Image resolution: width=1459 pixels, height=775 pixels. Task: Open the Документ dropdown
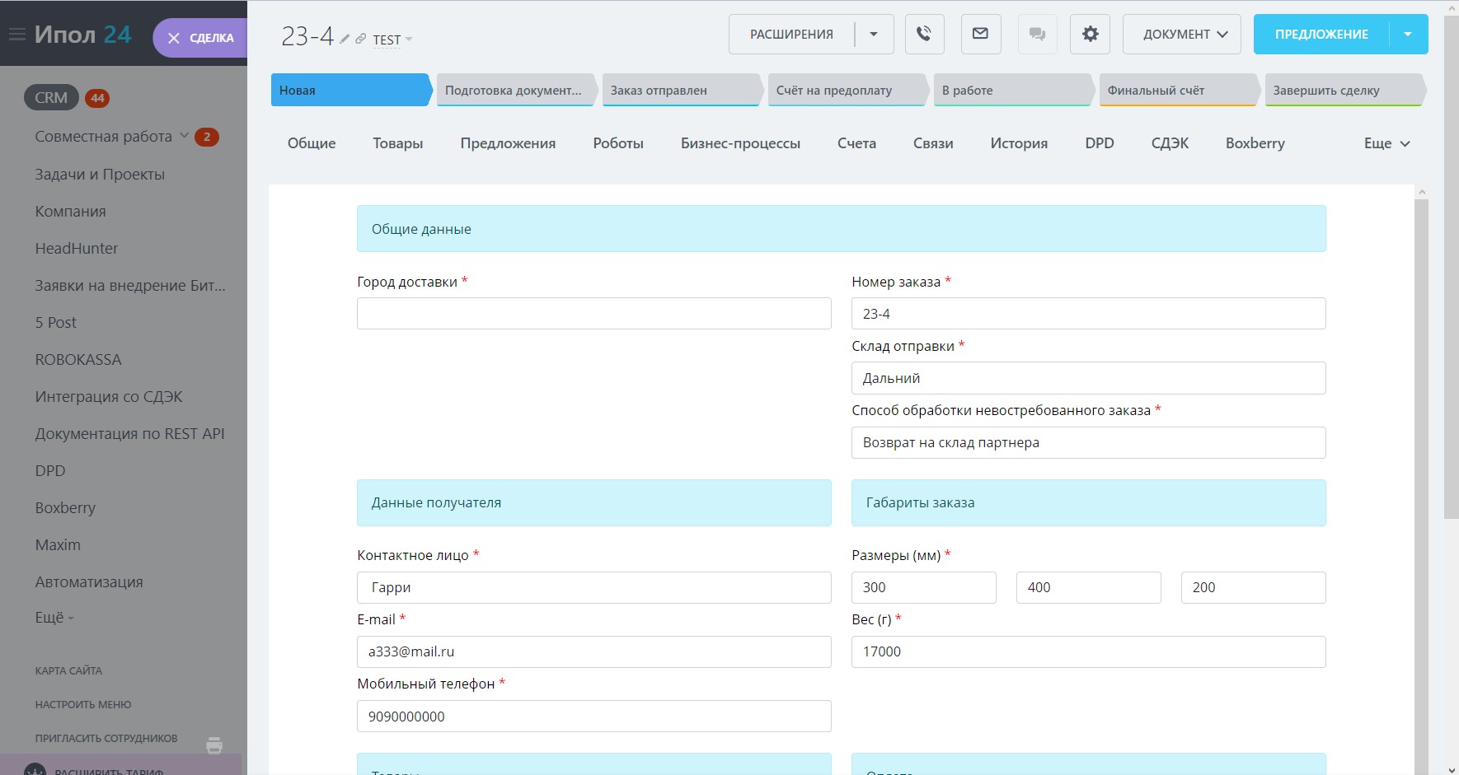pyautogui.click(x=1181, y=35)
